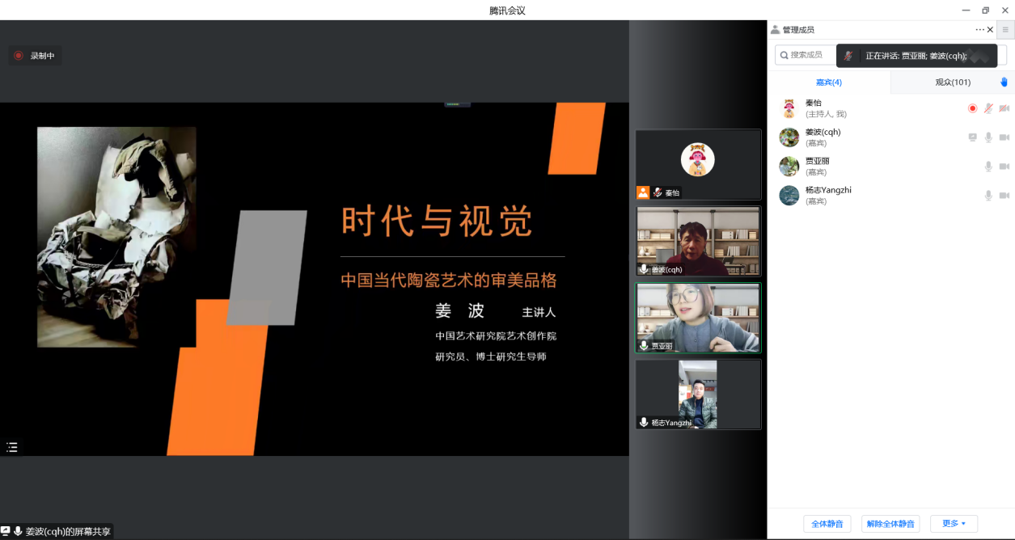Switch to the 观众(101) tab

(952, 82)
